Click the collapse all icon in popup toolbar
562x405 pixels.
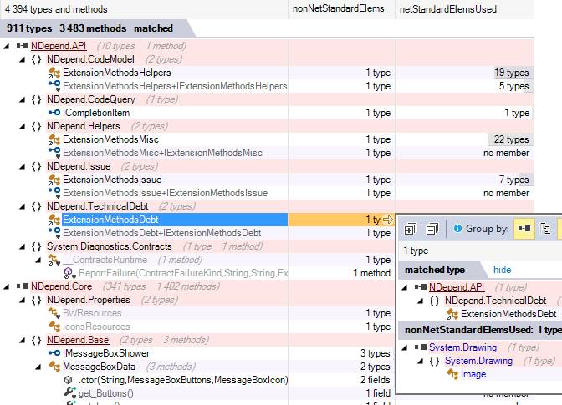click(432, 229)
